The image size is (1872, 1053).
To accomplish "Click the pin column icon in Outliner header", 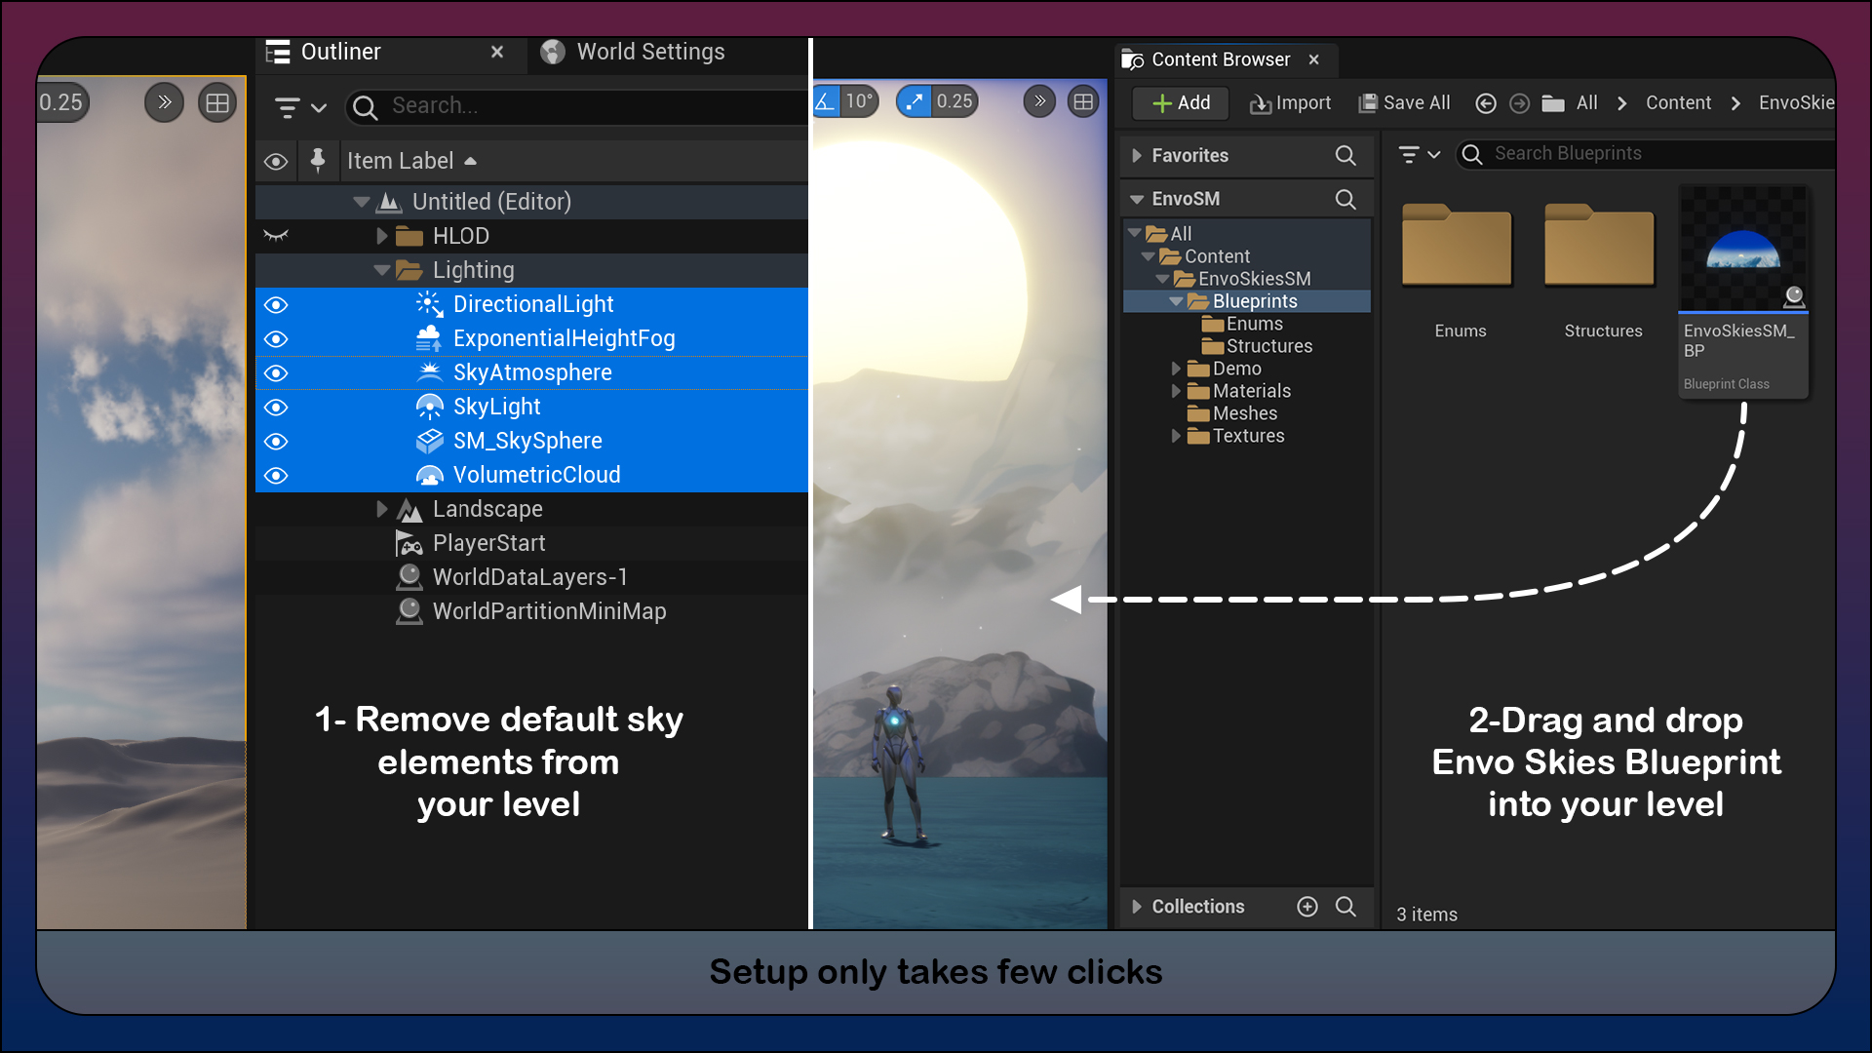I will (318, 161).
